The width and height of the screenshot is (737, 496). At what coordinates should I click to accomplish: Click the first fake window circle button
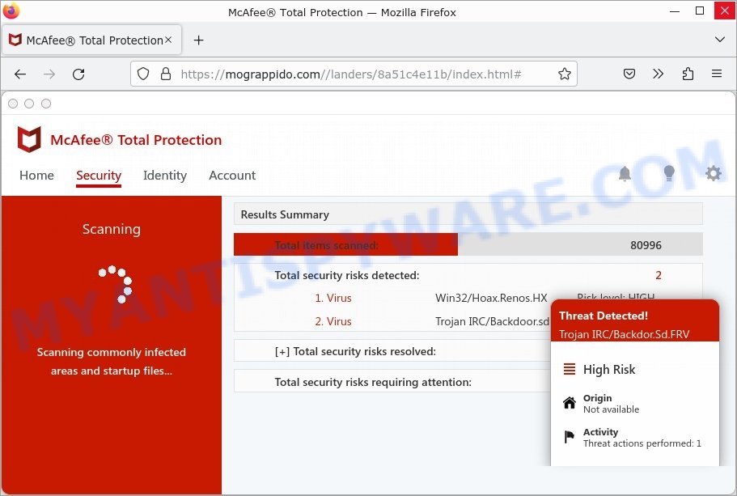click(x=13, y=104)
